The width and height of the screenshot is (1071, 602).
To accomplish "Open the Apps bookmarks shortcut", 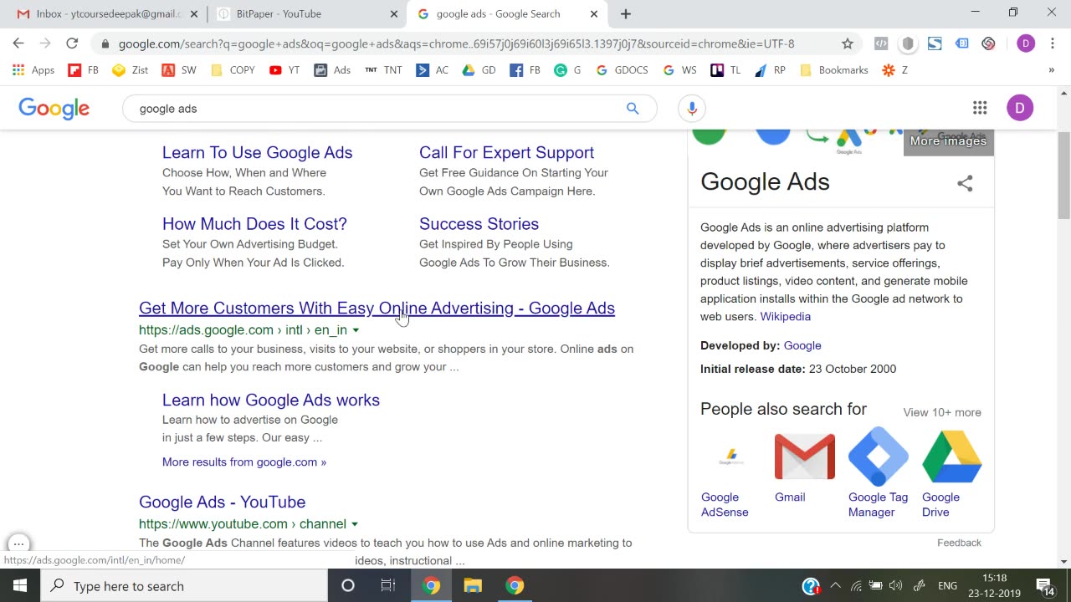I will [33, 70].
